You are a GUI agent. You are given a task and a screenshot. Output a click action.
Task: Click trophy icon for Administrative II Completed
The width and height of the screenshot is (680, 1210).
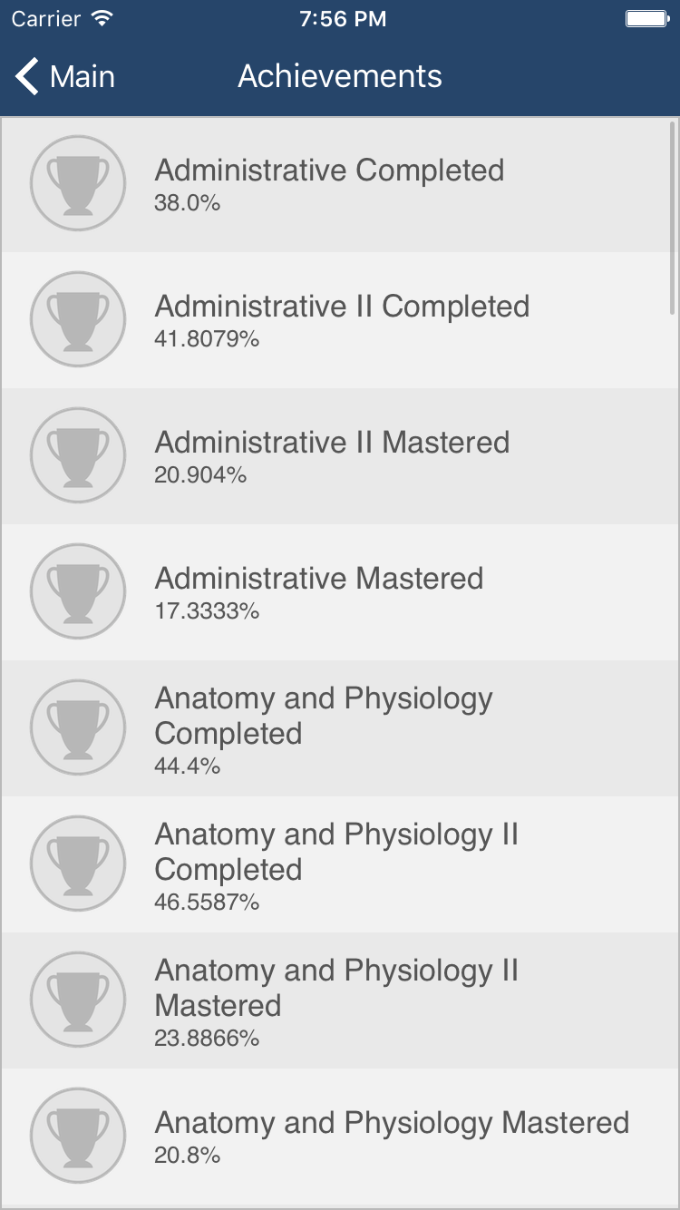pos(77,318)
